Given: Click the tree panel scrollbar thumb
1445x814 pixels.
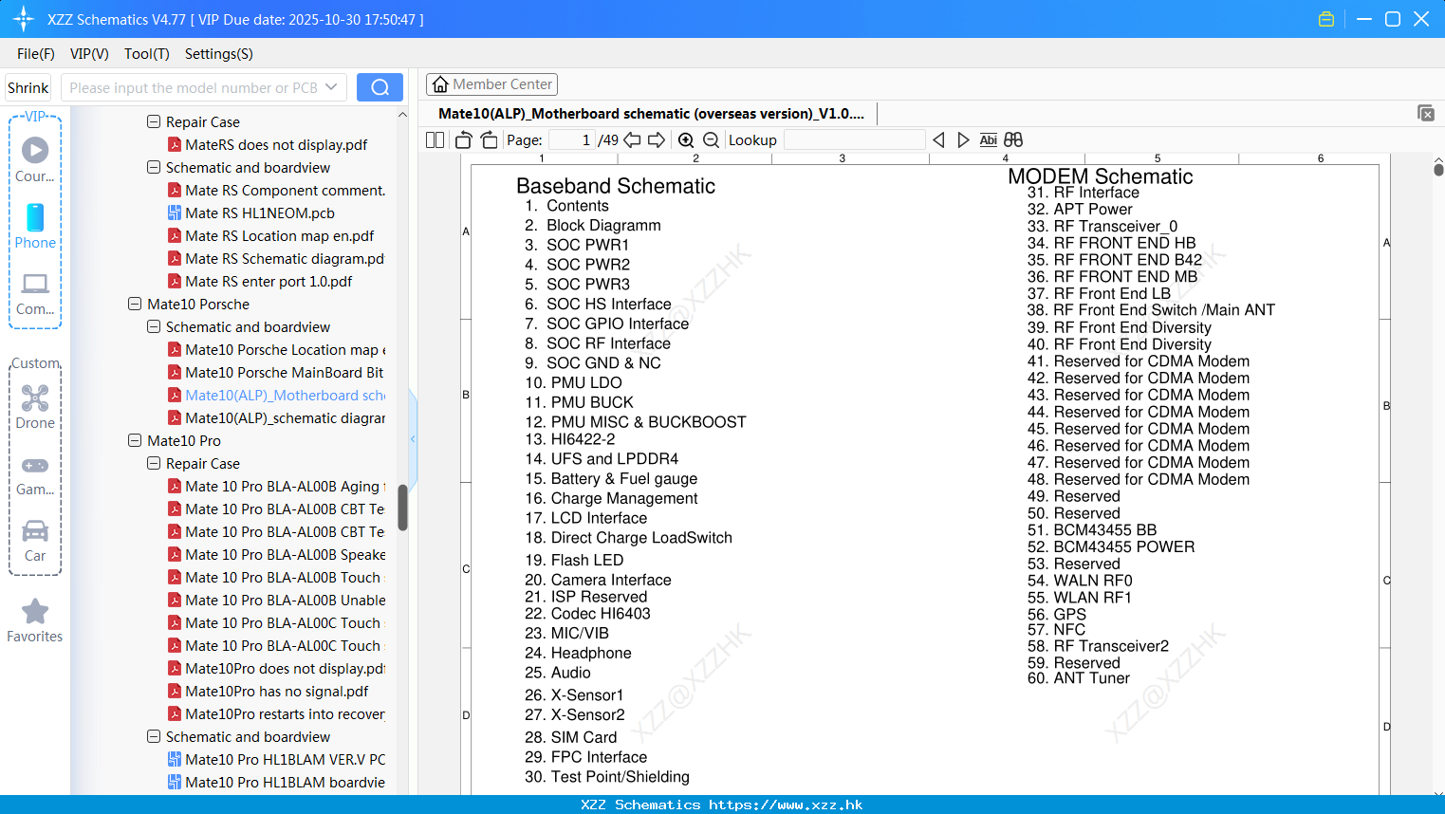Looking at the screenshot, I should 402,508.
